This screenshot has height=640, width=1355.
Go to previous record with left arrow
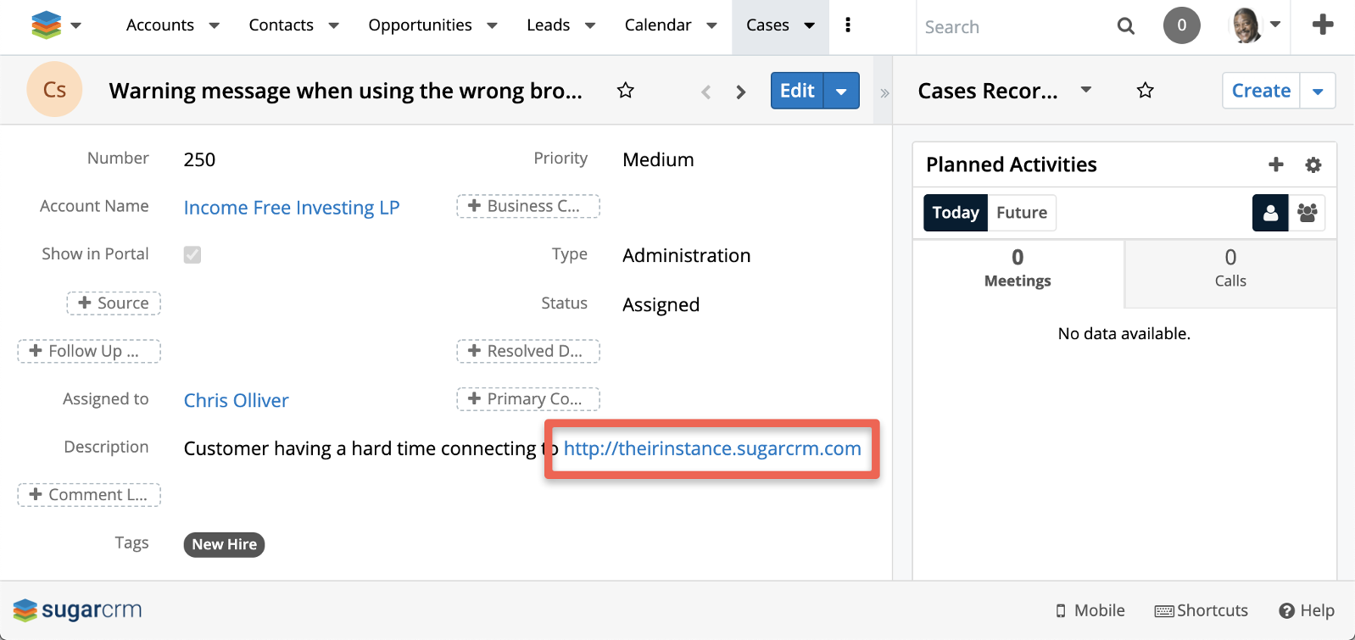[x=705, y=92]
